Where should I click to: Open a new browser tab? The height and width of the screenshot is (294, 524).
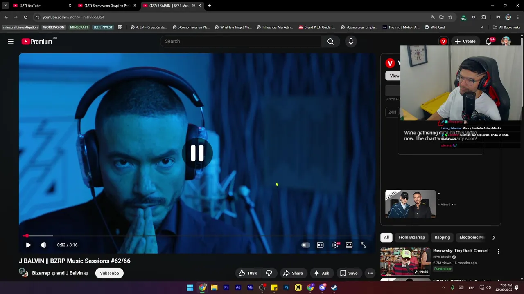click(x=210, y=6)
